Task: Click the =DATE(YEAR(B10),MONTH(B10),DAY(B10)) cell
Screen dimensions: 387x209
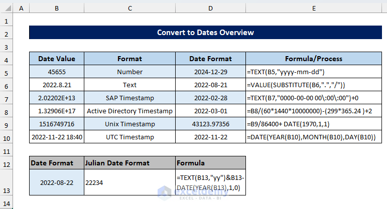Action: pyautogui.click(x=314, y=137)
